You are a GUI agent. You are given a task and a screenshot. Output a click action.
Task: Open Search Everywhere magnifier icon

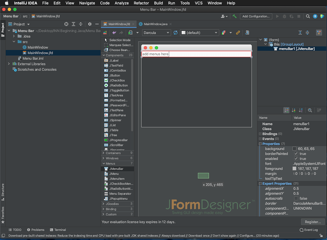click(308, 16)
